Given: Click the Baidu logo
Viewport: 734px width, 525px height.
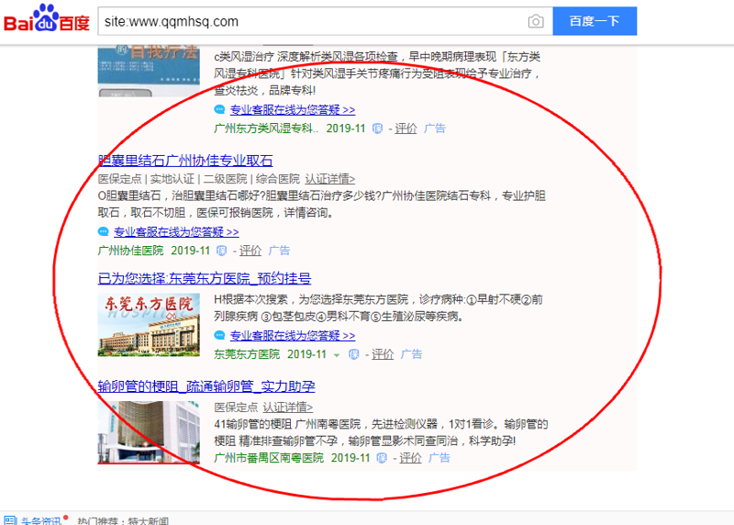Looking at the screenshot, I should 47,18.
